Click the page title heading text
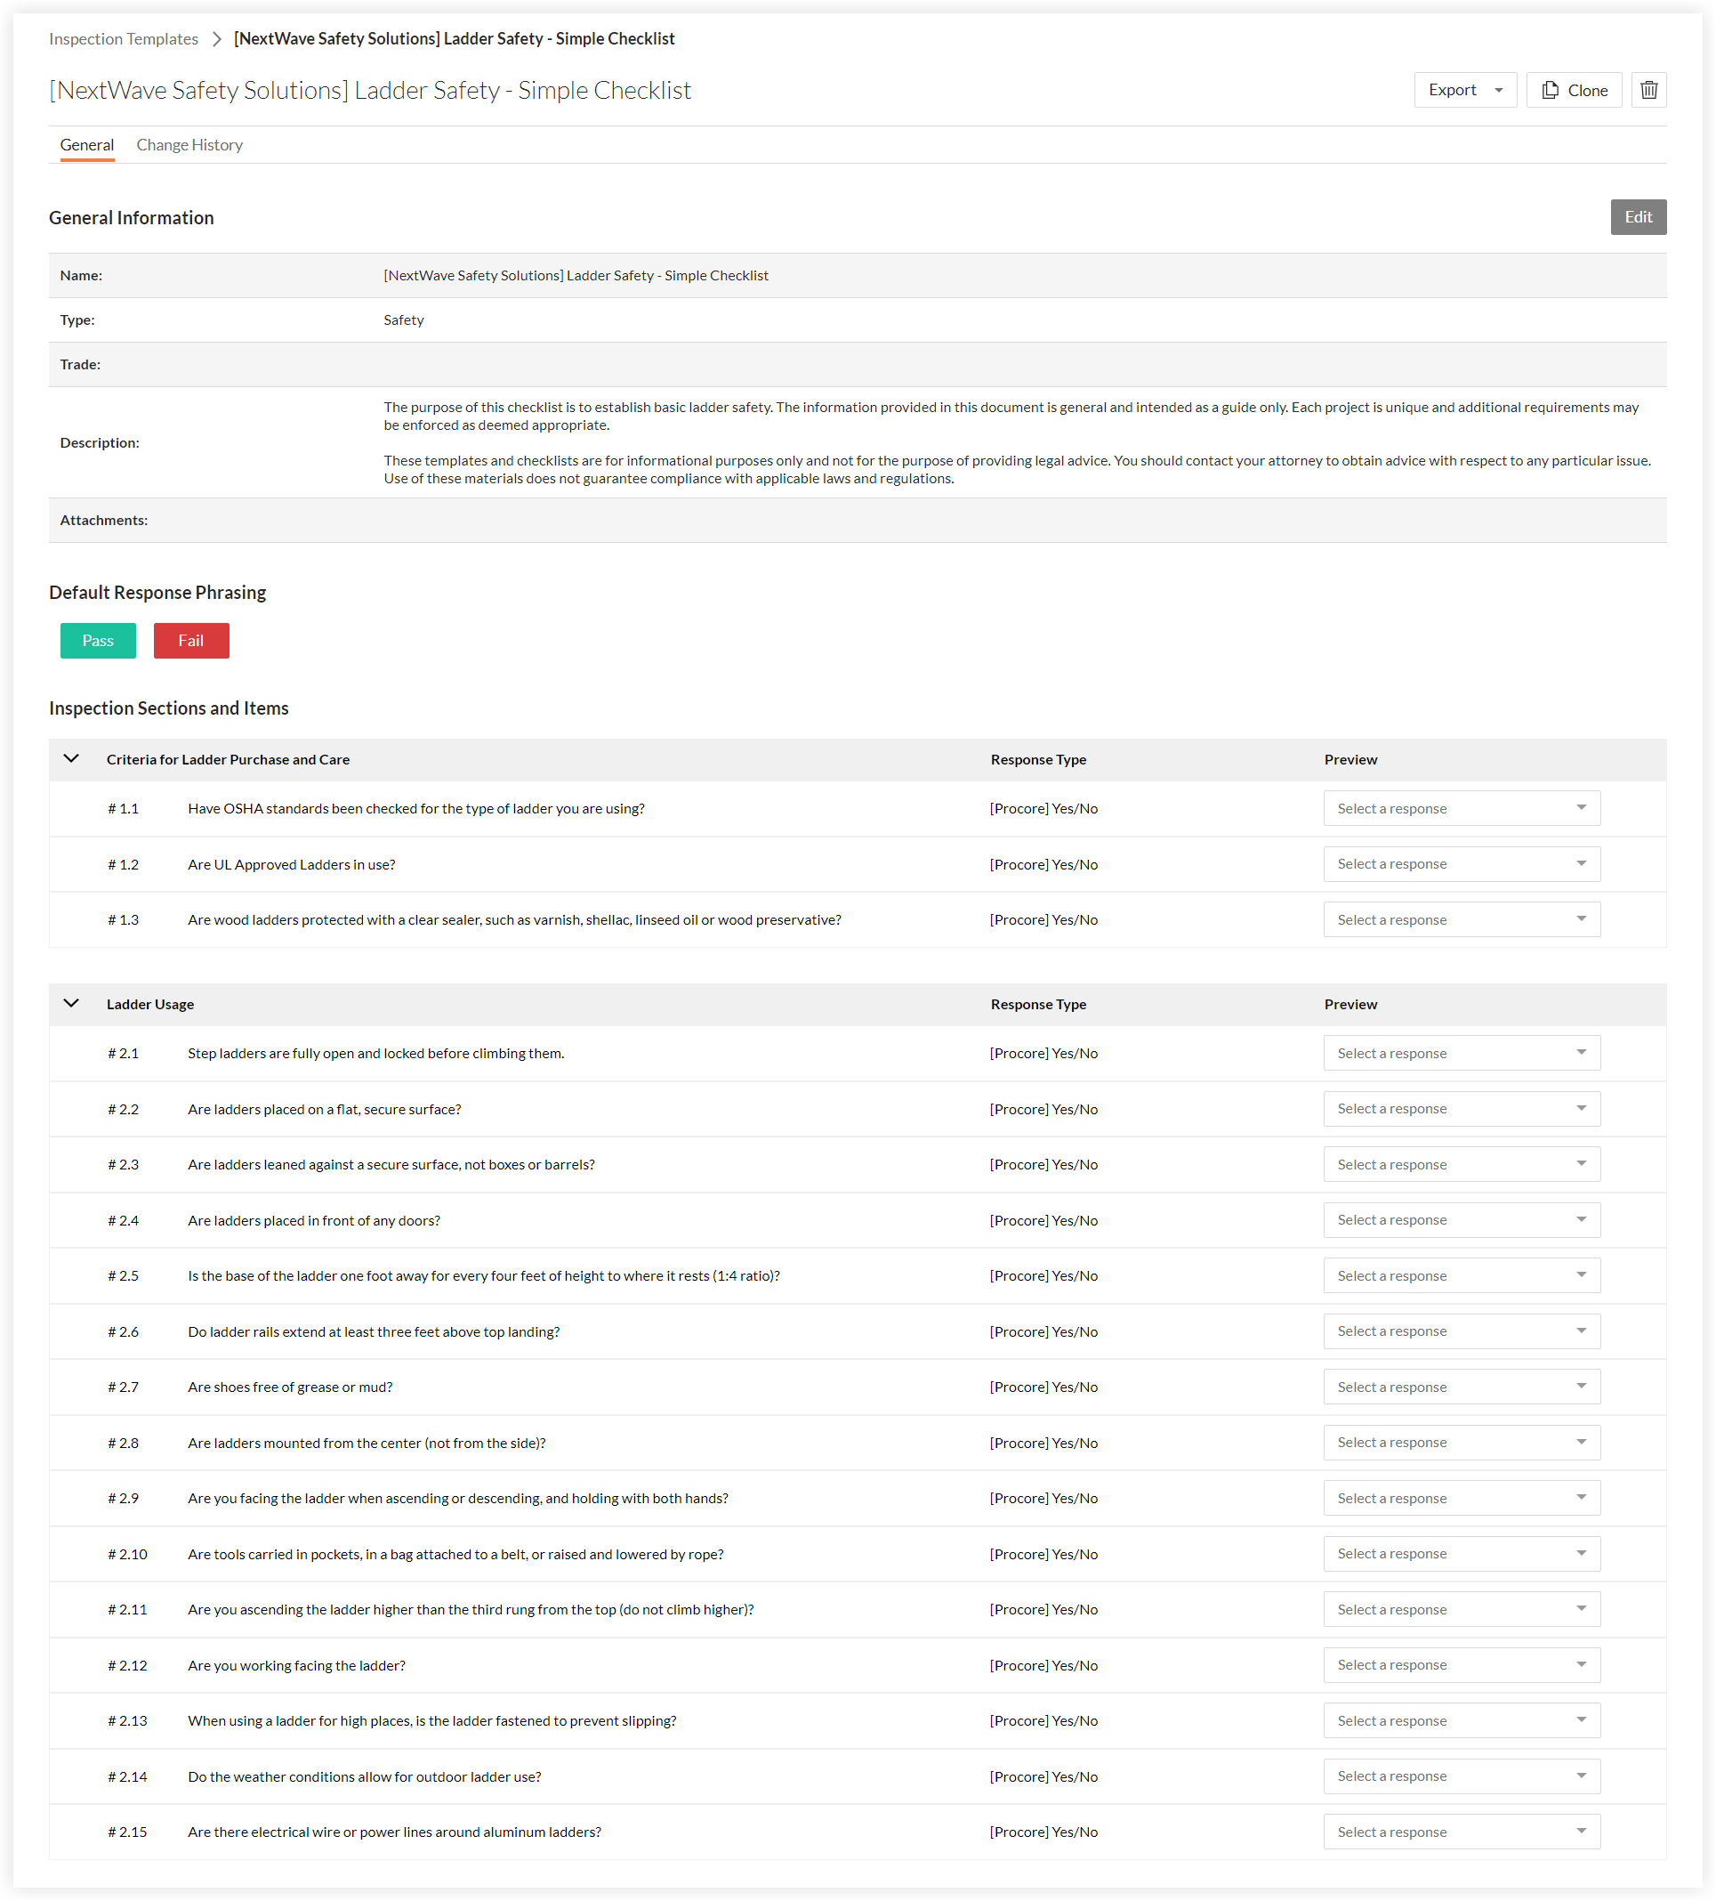This screenshot has height=1901, width=1716. [369, 90]
